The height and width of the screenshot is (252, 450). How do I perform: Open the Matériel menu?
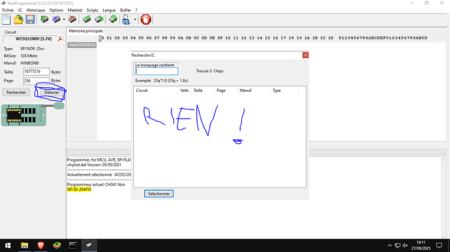[75, 10]
